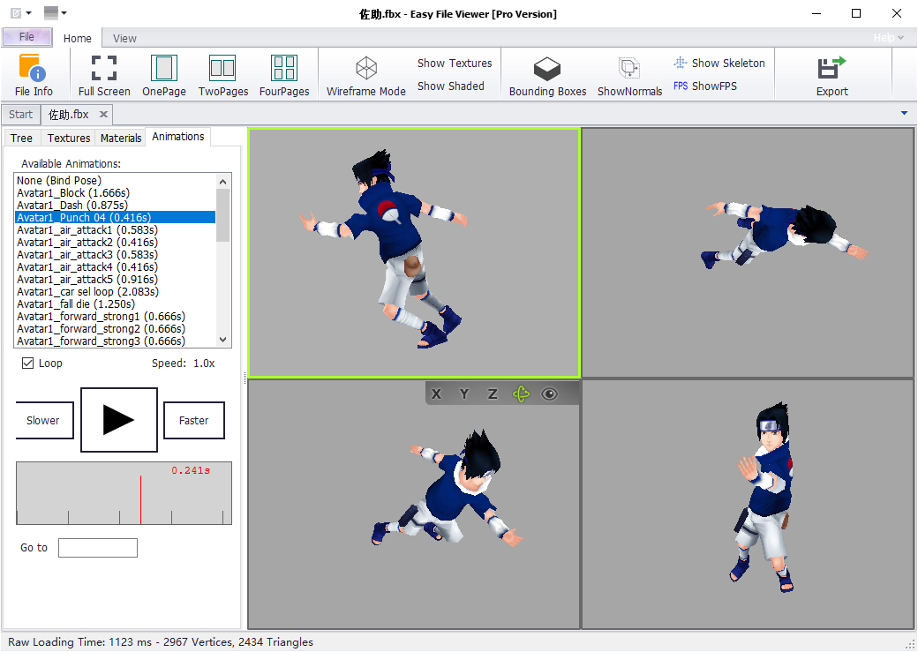Toggle Bounding Boxes display
The width and height of the screenshot is (918, 652).
click(547, 76)
